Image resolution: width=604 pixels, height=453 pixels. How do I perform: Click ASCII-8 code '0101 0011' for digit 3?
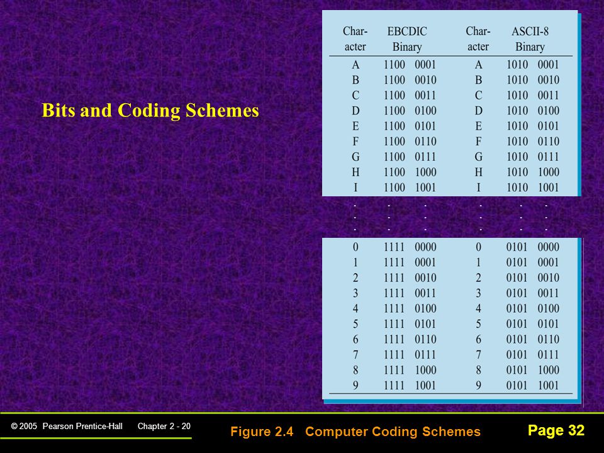click(533, 294)
